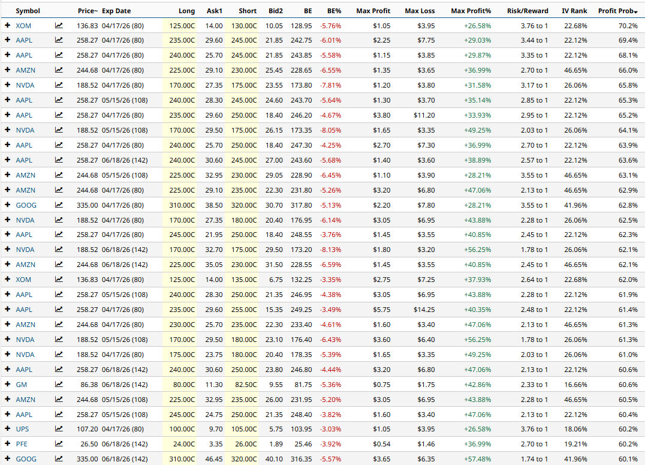Expand the XOM 62.0% row
The width and height of the screenshot is (645, 465).
click(7, 280)
